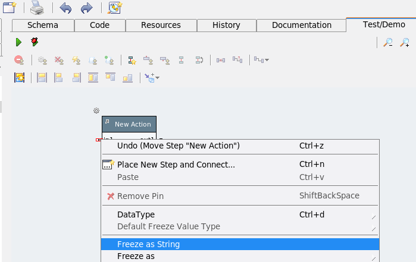This screenshot has width=416, height=262.
Task: Click Undo Move Step menu entry
Action: click(178, 146)
